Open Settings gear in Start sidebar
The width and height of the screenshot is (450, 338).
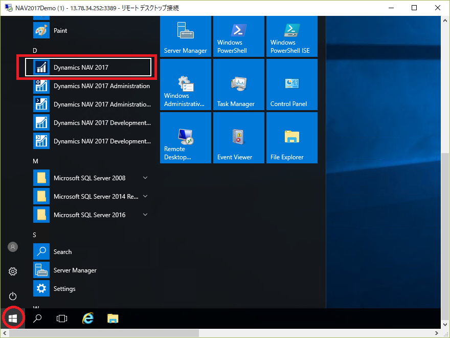click(13, 271)
